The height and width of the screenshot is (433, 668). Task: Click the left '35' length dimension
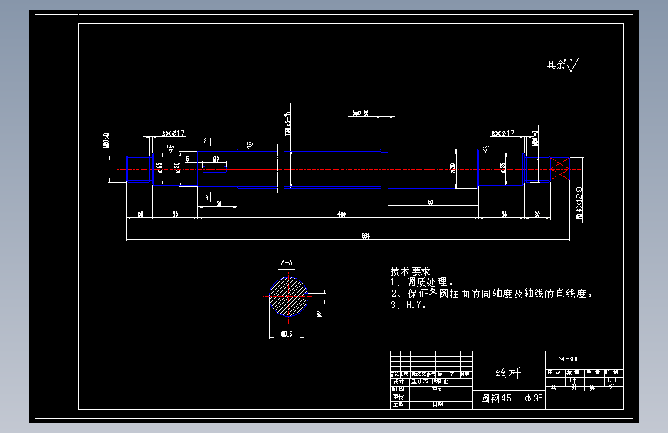[x=175, y=214]
